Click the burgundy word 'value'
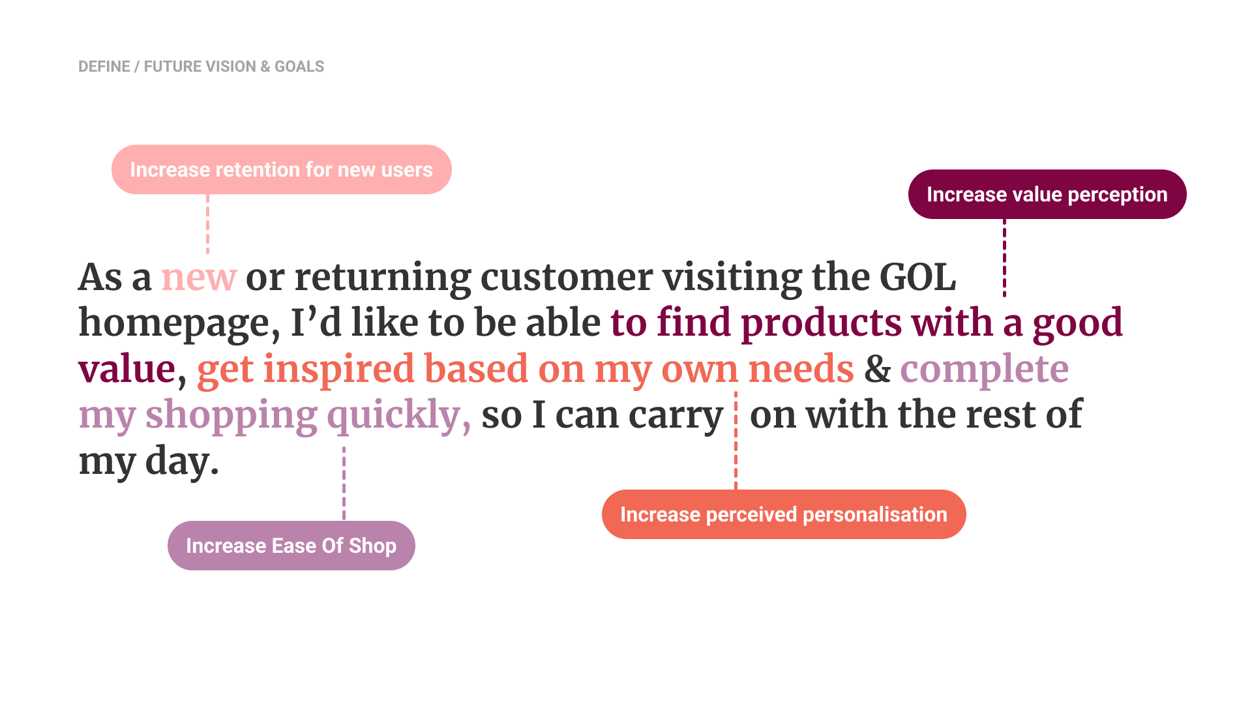Screen dimensions: 1252x704 click(127, 369)
